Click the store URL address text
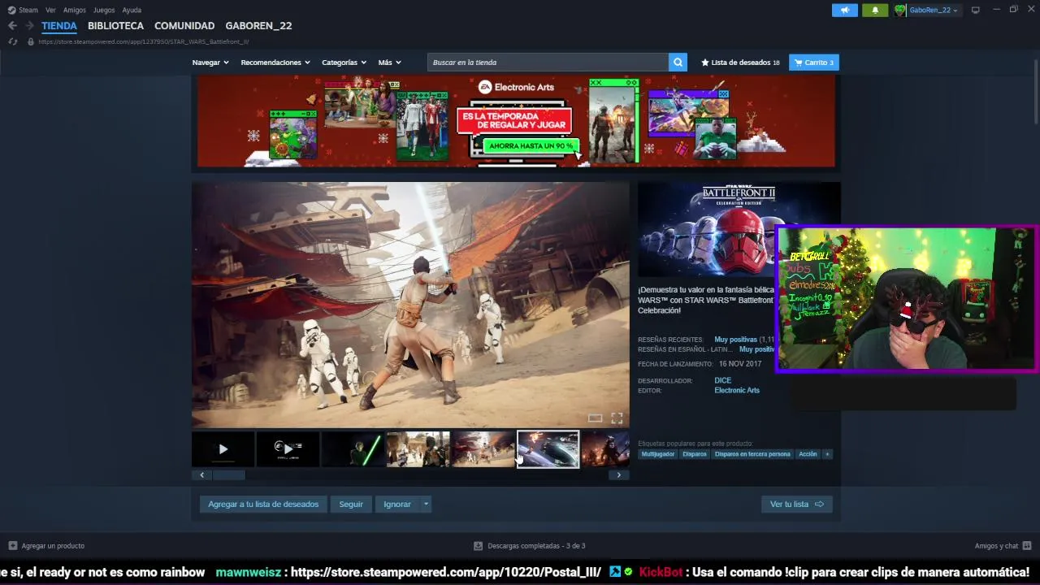1040x585 pixels. click(144, 41)
